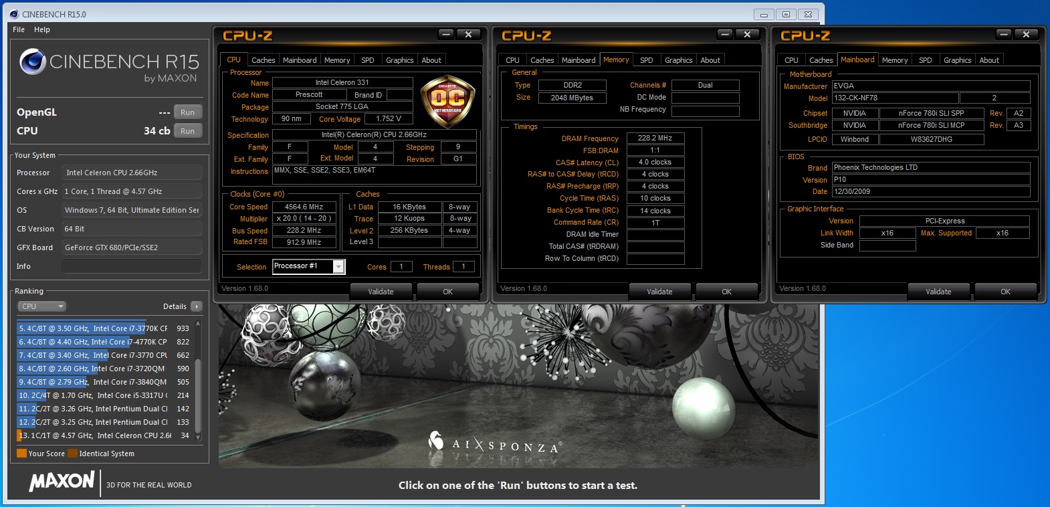Click OK in the first CPU-Z window
Image resolution: width=1050 pixels, height=507 pixels.
(448, 292)
